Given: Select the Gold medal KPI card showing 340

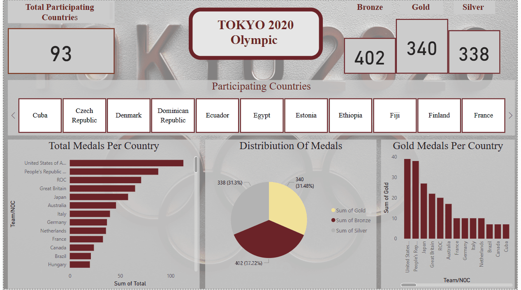Looking at the screenshot, I should click(x=421, y=48).
